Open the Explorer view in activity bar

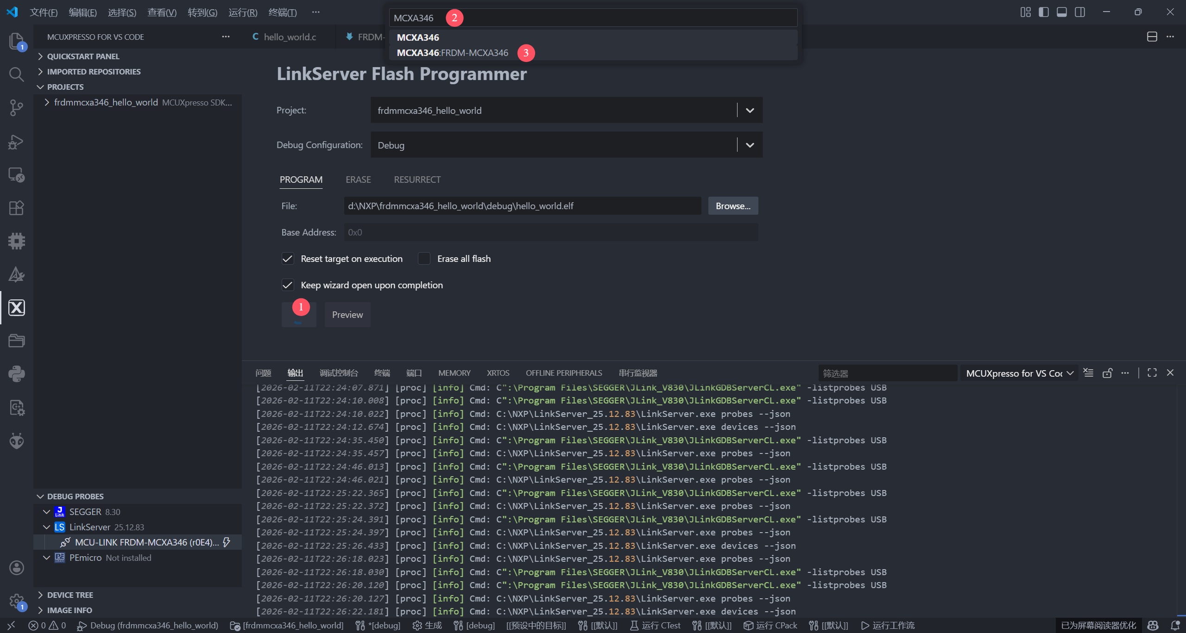(x=17, y=41)
